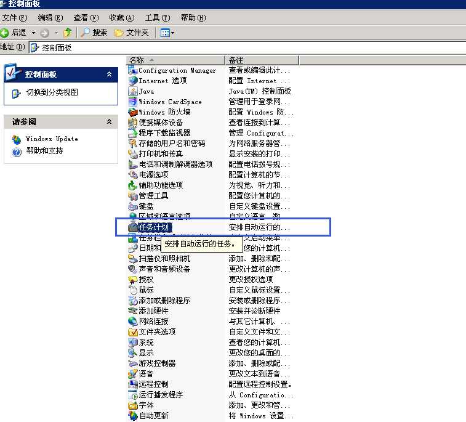Open the 扫描仪和照相机 icon
Viewport: 466px width, 422px height.
pos(132,258)
